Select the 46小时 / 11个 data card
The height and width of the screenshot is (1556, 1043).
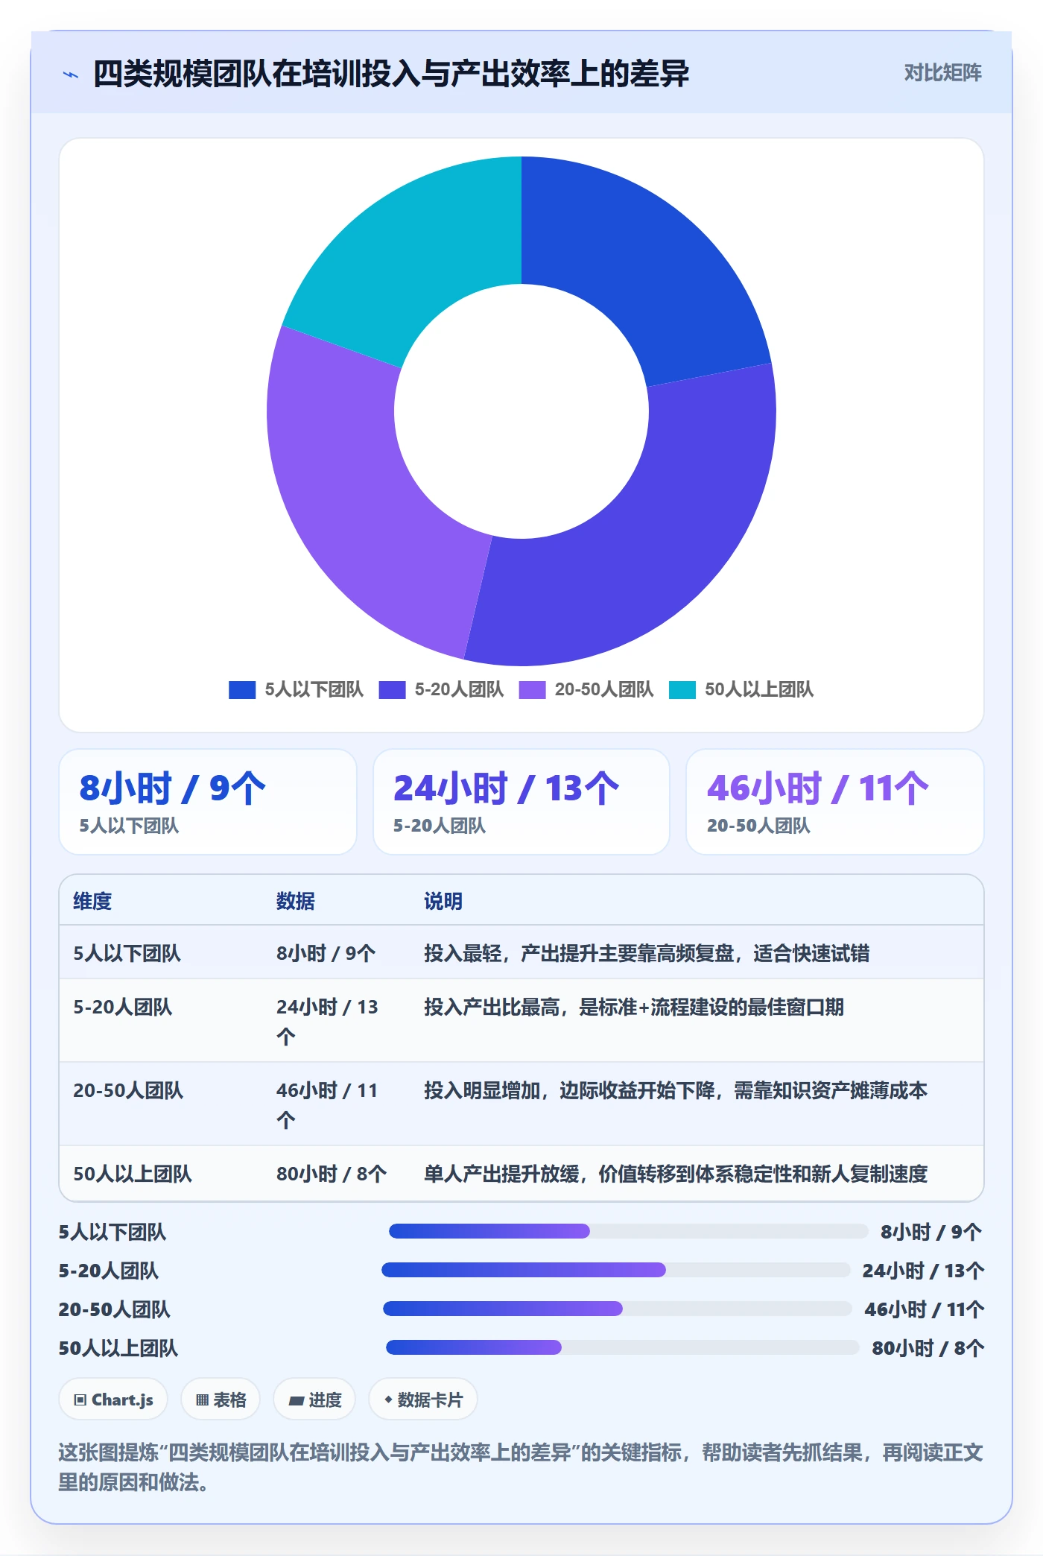(834, 802)
